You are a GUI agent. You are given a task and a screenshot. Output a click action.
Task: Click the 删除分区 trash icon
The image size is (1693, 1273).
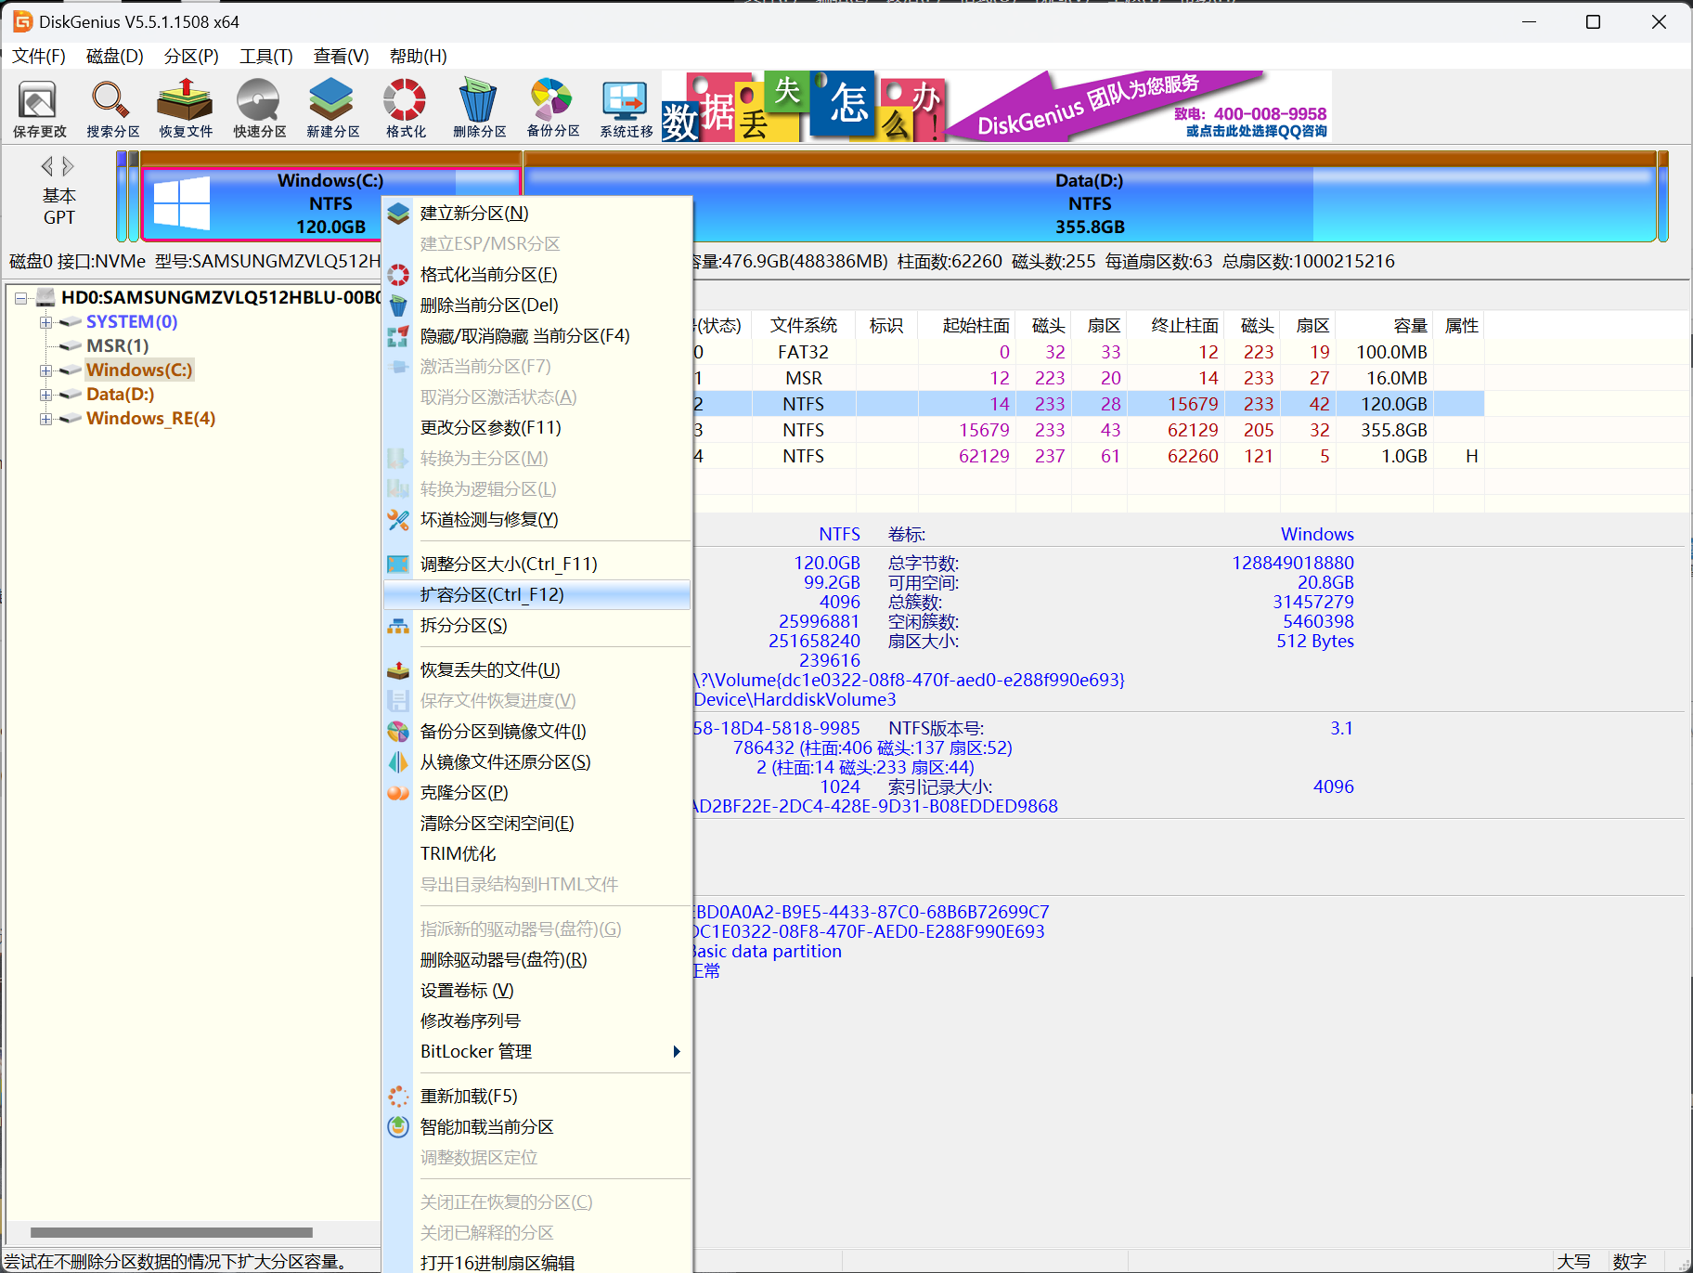tap(479, 108)
